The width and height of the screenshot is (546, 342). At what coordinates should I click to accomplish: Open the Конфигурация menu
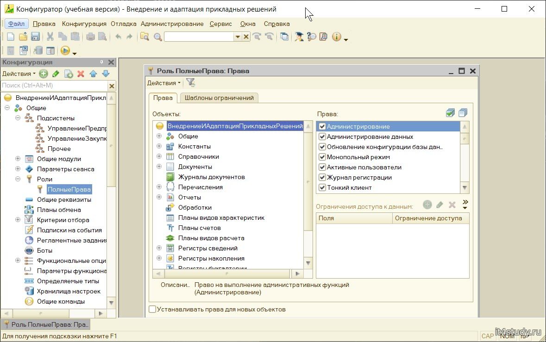tap(84, 24)
